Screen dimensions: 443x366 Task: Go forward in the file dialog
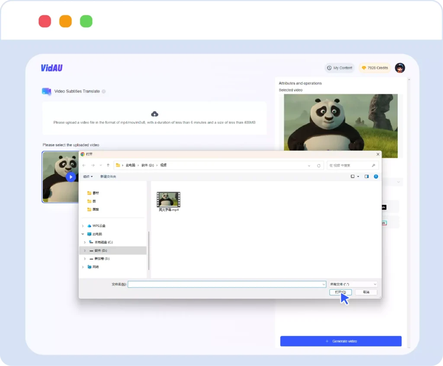click(x=93, y=165)
